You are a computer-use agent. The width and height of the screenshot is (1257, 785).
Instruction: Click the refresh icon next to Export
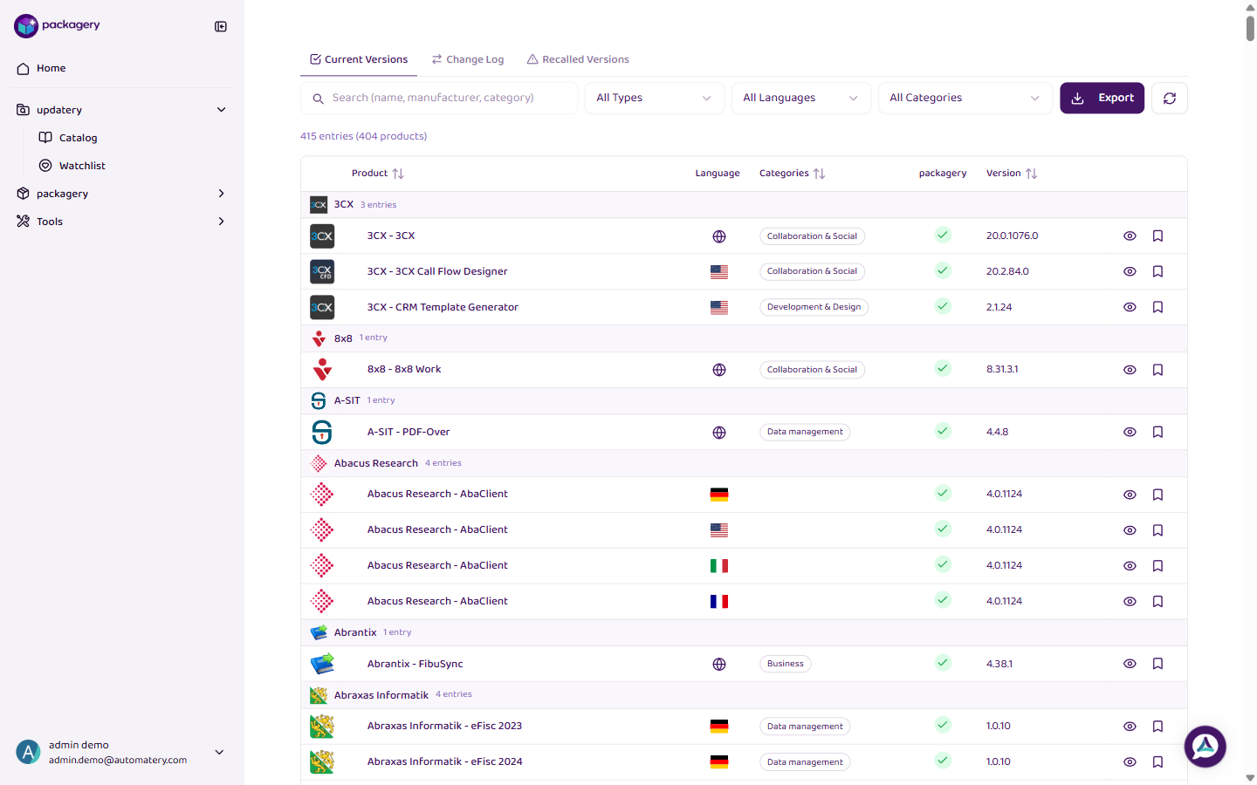1169,99
